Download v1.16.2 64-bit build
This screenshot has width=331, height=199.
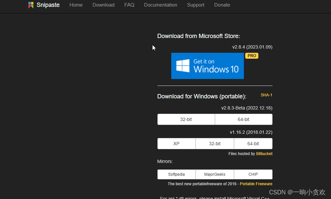coord(253,144)
